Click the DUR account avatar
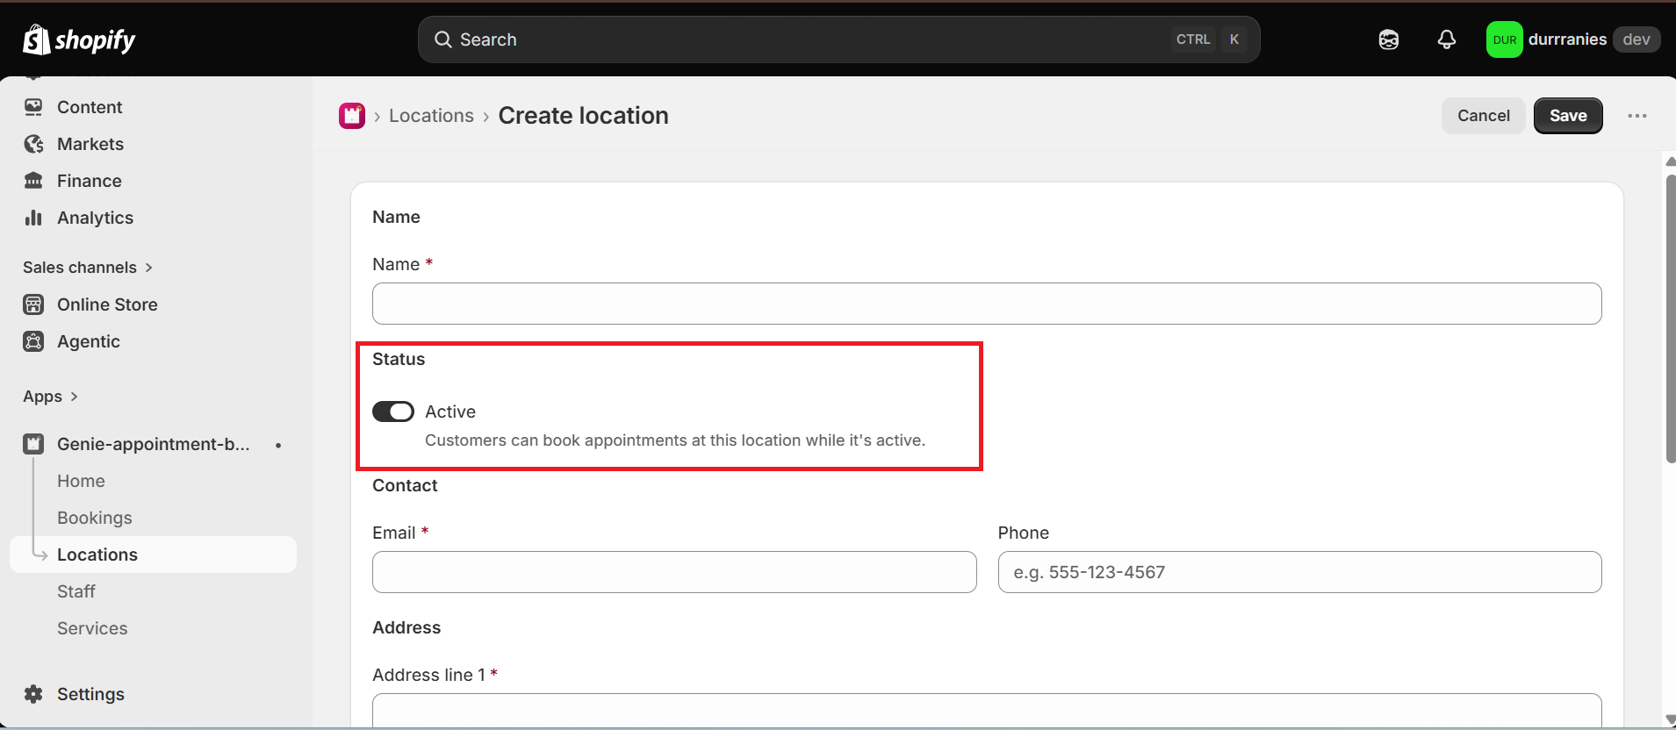Screen dimensions: 1676x730 click(x=1504, y=39)
